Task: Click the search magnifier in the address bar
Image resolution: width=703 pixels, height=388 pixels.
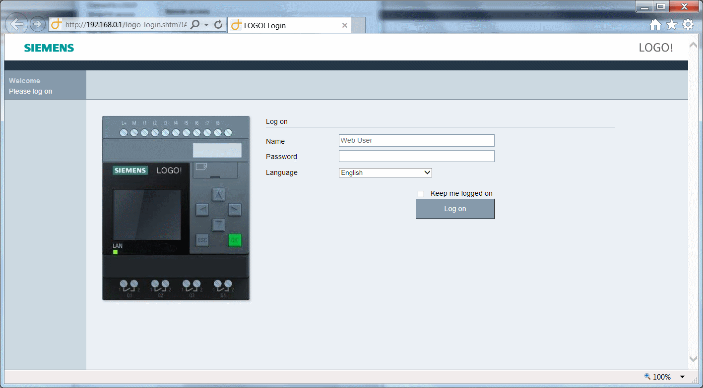Action: 195,25
